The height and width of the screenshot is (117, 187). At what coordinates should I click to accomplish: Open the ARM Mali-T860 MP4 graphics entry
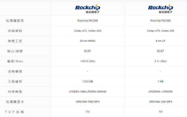click(88, 102)
